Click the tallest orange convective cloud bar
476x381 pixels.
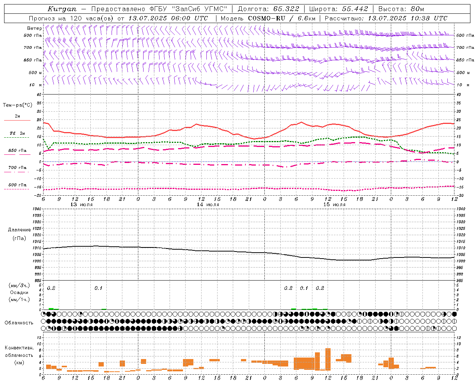328,359
